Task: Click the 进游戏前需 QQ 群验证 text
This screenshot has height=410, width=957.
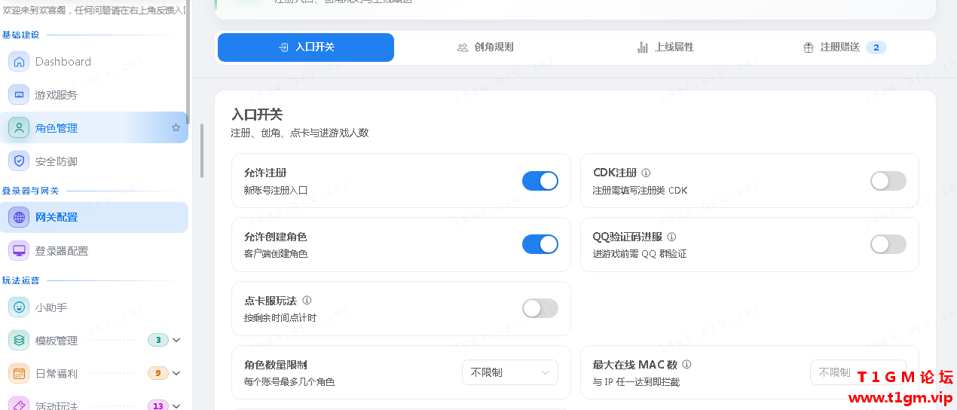Action: coord(640,253)
